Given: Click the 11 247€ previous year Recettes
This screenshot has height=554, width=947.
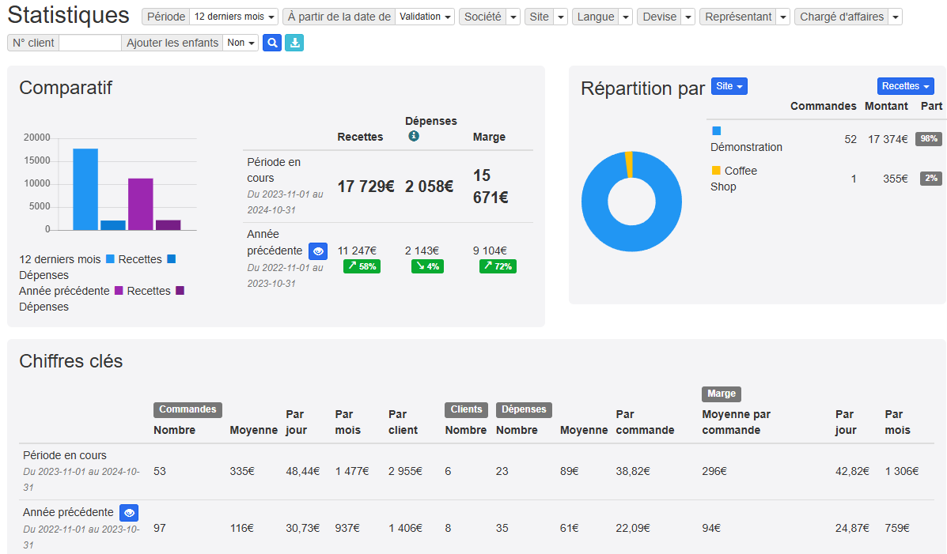Looking at the screenshot, I should [x=357, y=251].
